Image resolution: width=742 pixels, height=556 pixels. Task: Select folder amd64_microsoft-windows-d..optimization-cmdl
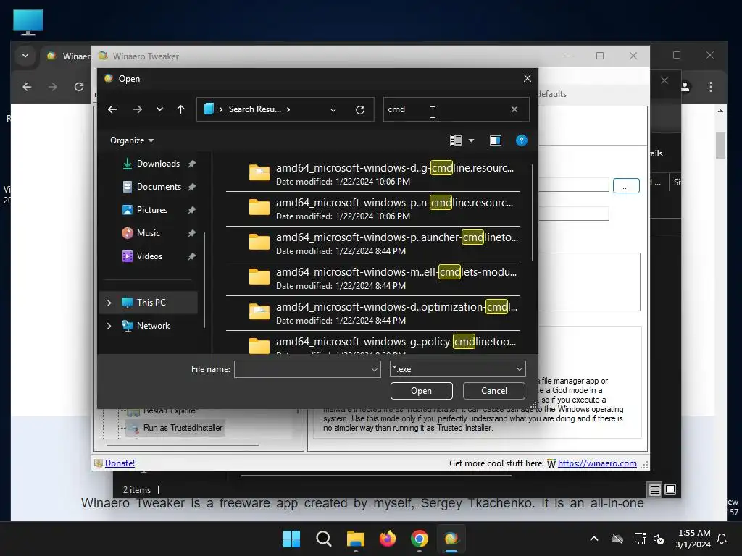(x=373, y=313)
